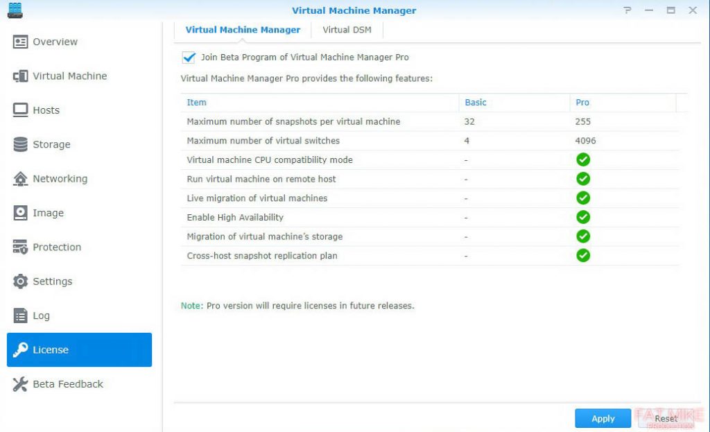Click 'Live migration of virtual machines' text
The image size is (710, 432).
tap(257, 198)
